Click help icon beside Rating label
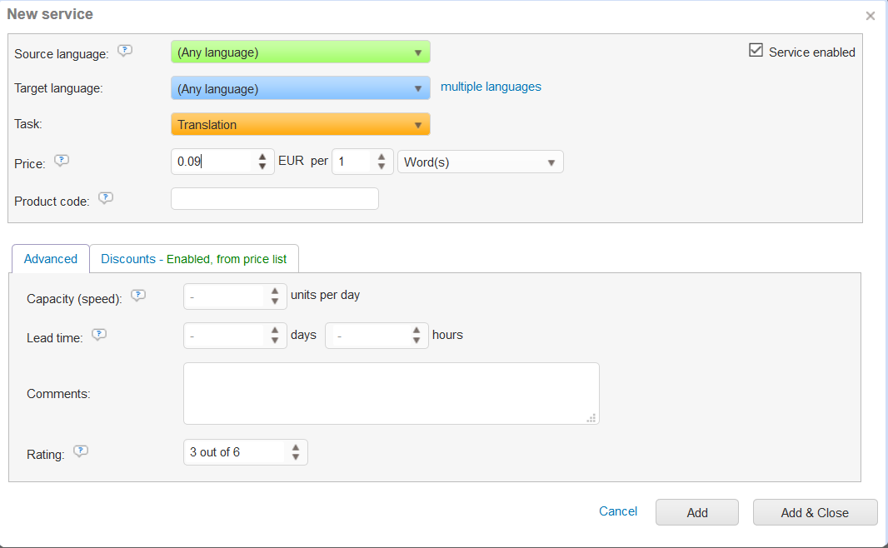The image size is (888, 548). pos(80,451)
